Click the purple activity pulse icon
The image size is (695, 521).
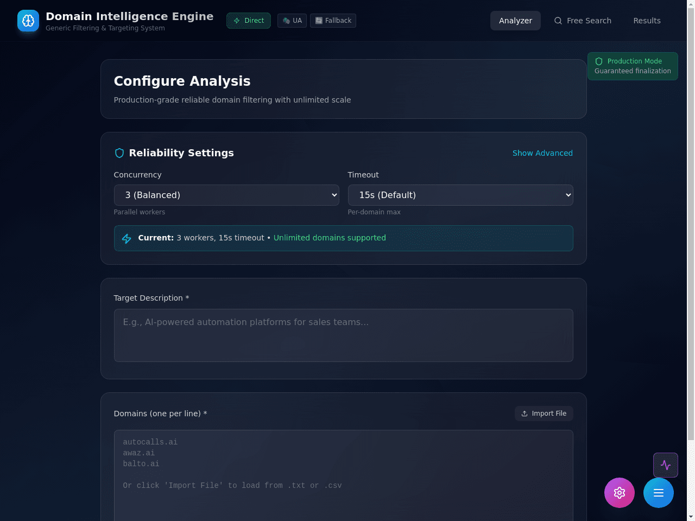click(x=666, y=465)
